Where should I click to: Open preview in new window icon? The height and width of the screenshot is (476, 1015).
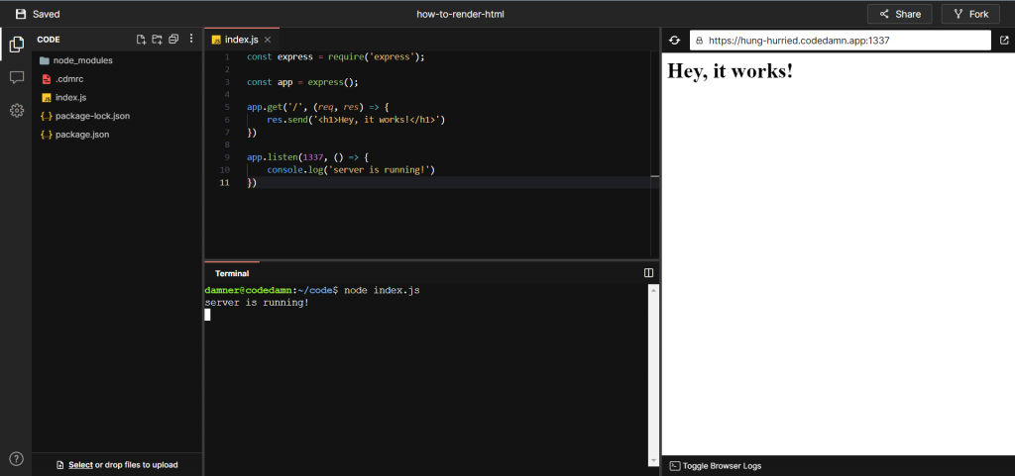1003,40
